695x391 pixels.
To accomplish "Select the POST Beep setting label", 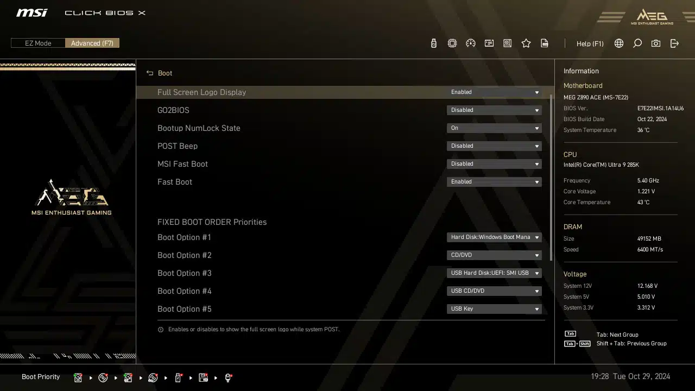I will [x=178, y=146].
